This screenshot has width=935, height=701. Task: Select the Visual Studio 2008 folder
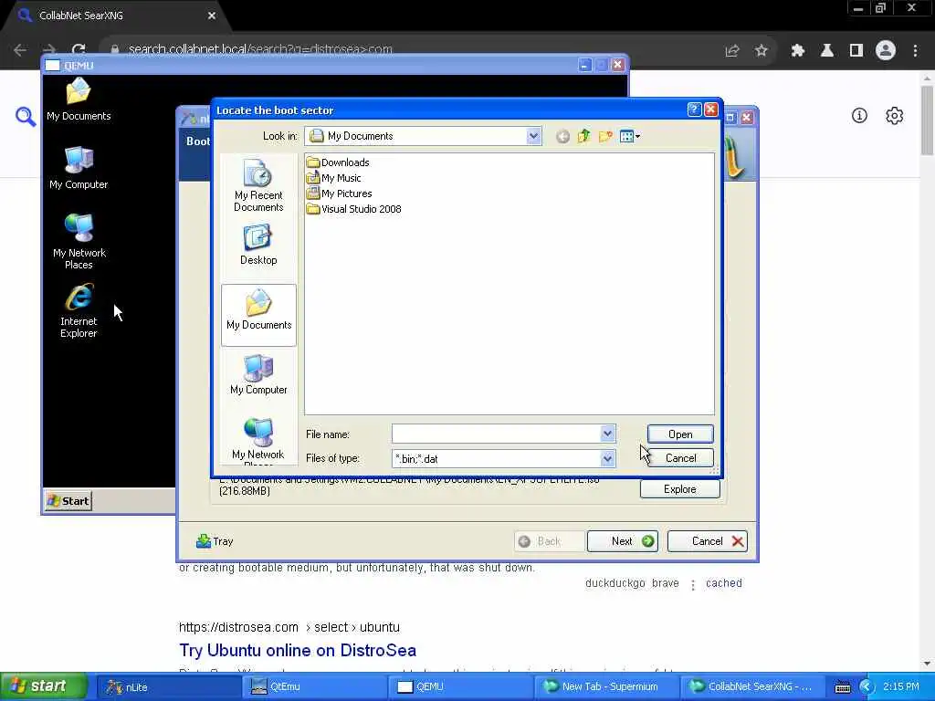click(354, 209)
